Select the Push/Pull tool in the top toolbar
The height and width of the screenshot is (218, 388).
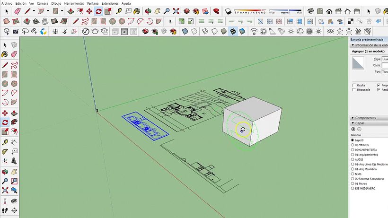71,11
